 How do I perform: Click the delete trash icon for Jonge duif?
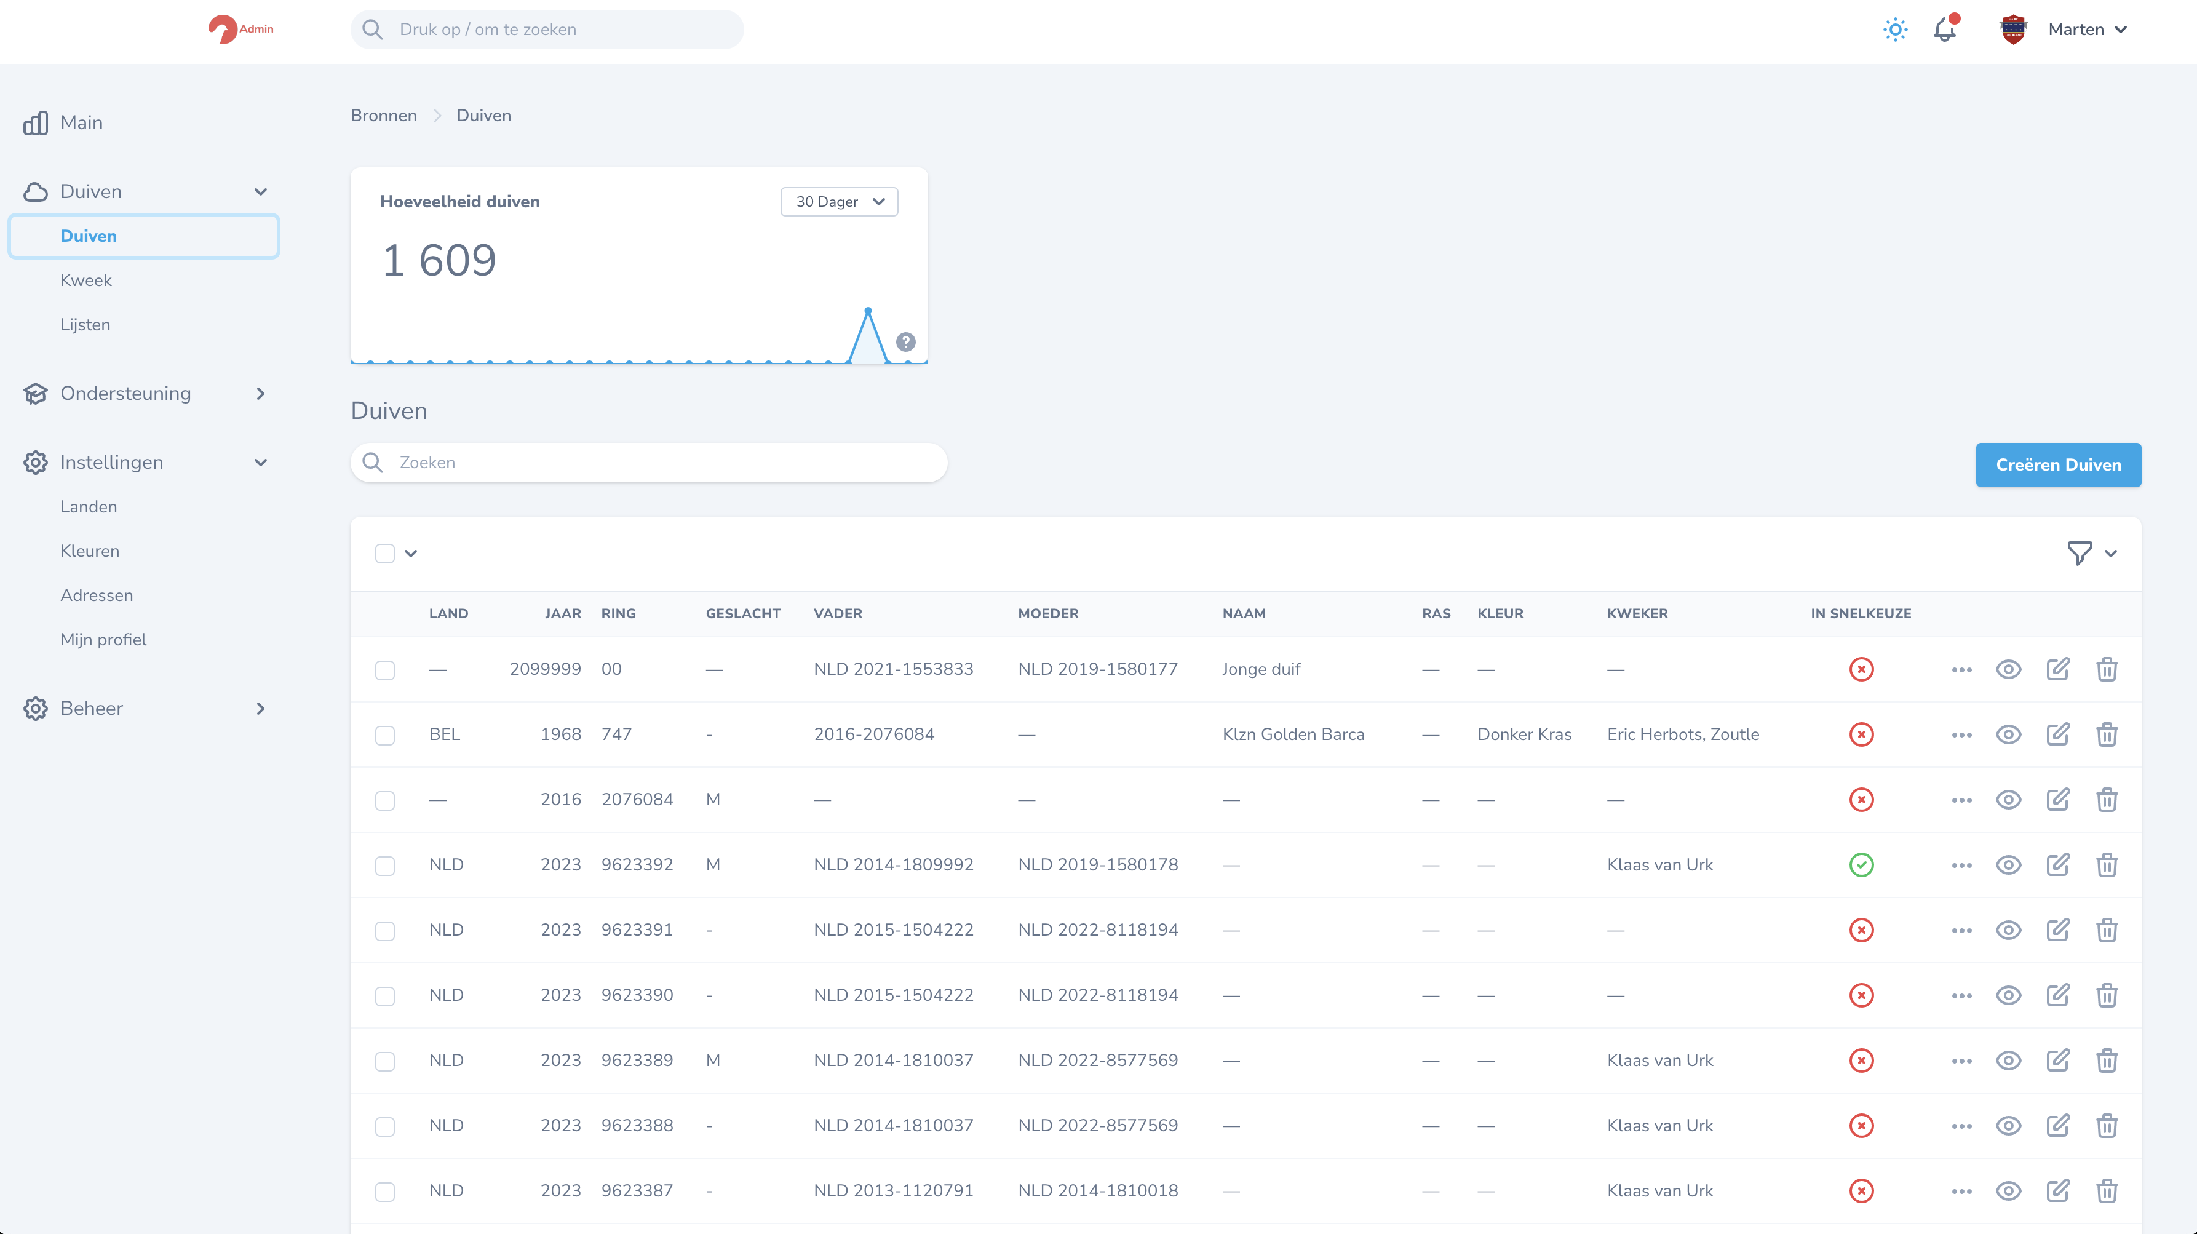coord(2107,669)
